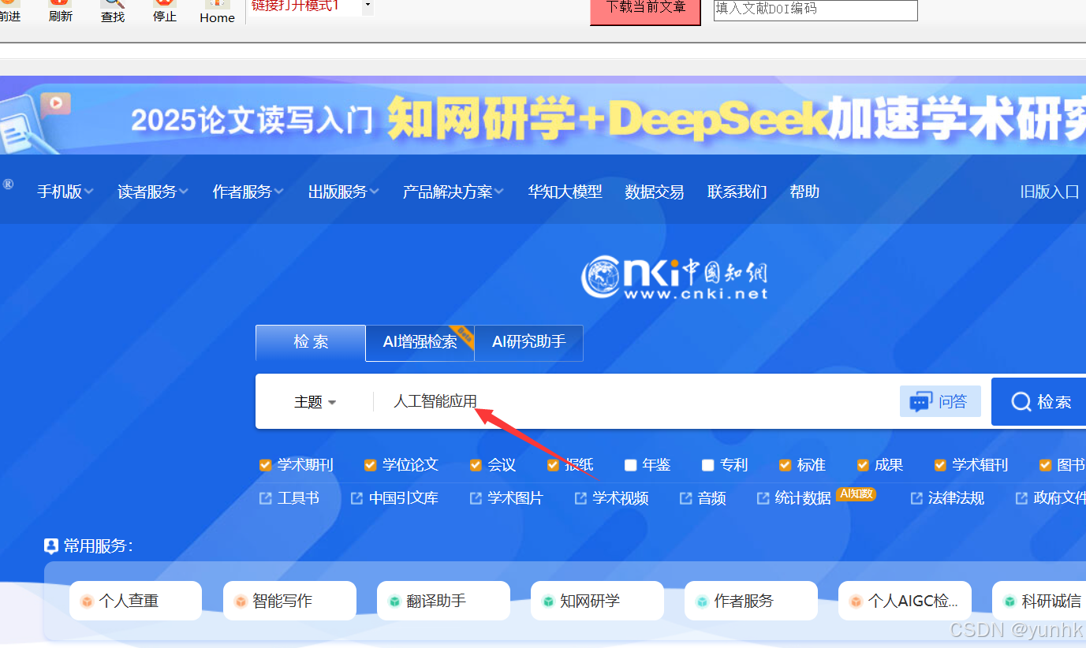Screen dimensions: 1086x648
Task: Click the 作者服务 service card
Action: click(751, 601)
